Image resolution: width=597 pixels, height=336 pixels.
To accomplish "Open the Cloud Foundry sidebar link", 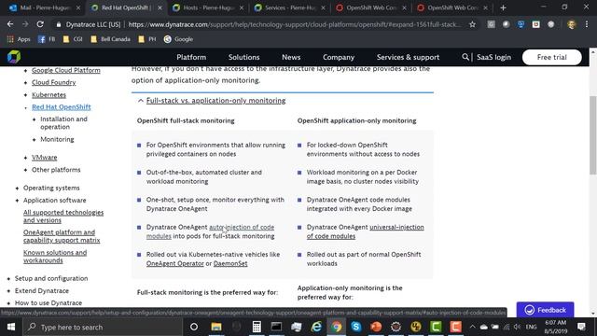I will coord(54,83).
